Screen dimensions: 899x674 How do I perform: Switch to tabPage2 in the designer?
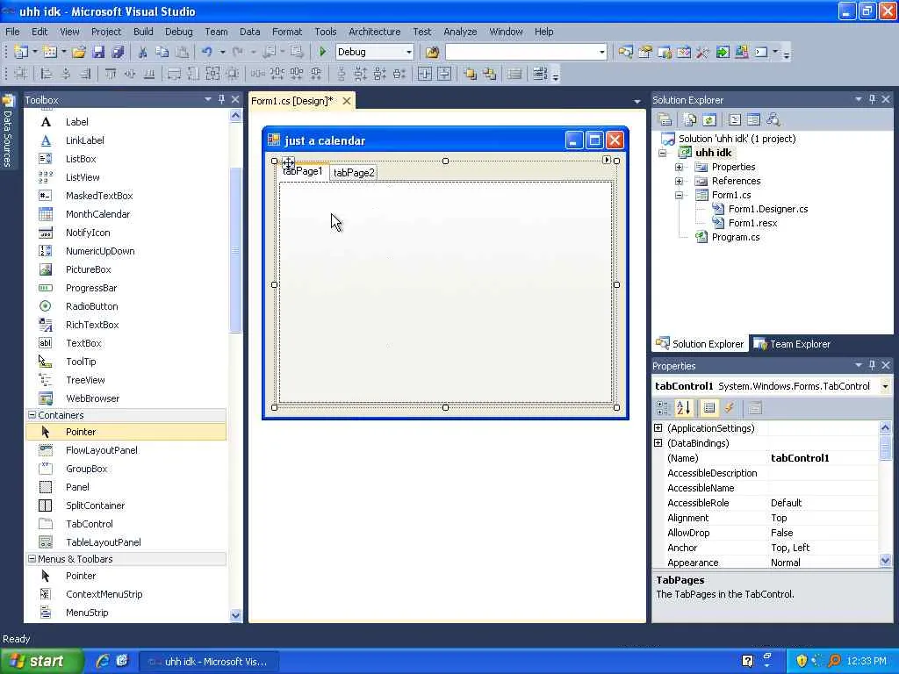point(354,173)
